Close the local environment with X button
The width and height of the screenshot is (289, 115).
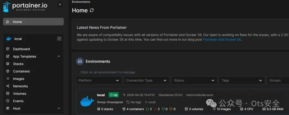point(59,39)
